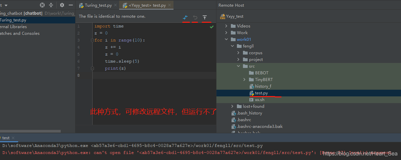Click code line 'time.sleep(5)'
The width and height of the screenshot is (401, 160).
122,61
